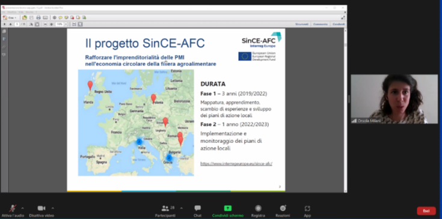Screen dimensions: 442x219
Task: Start sharing with Condividi schermo
Action: click(x=228, y=211)
